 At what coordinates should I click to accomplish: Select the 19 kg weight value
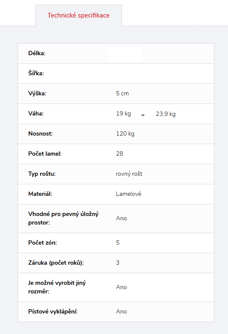point(123,113)
